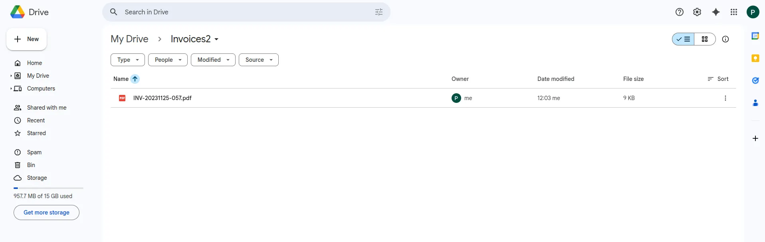Click the Recent clock icon

[18, 120]
